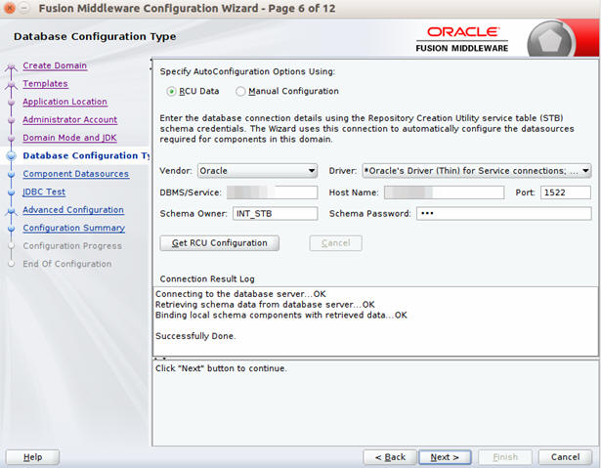Click the End Of Configuration bullet icon
The image size is (601, 468).
point(11,264)
